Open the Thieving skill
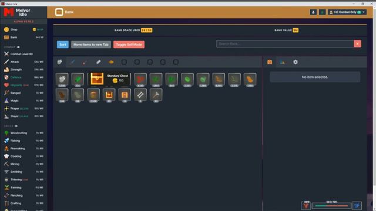Screen dimensions: 376x211 [23, 180]
